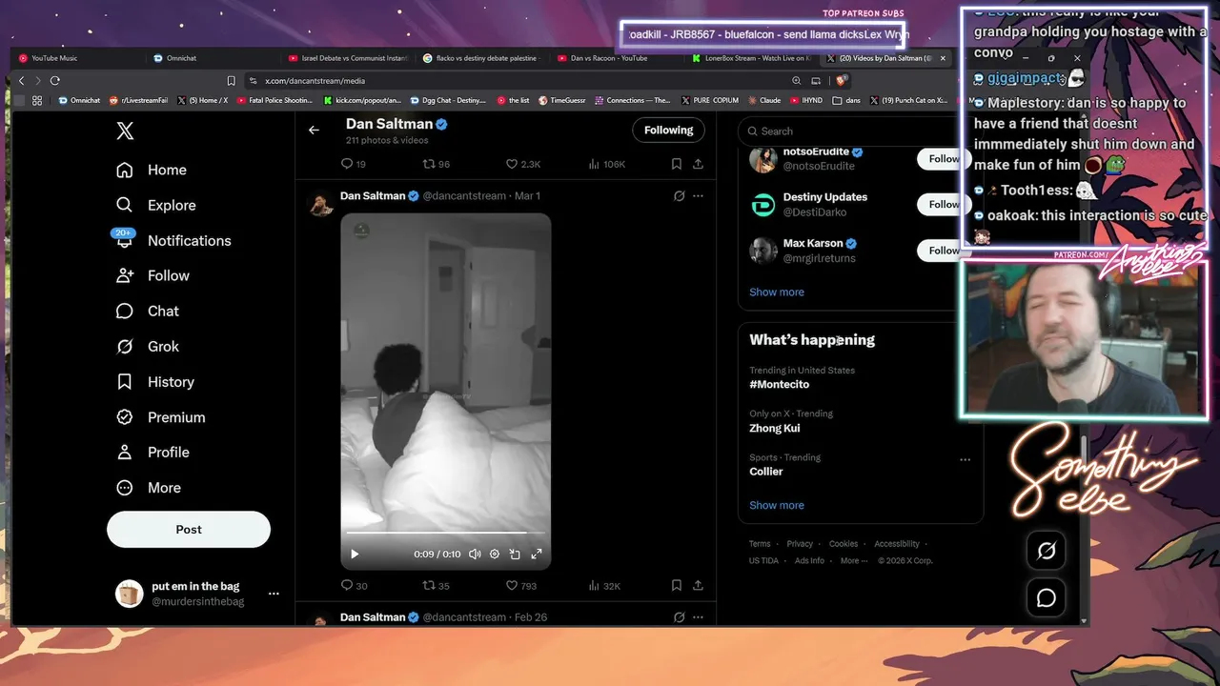1220x686 pixels.
Task: Open Notifications in the X sidebar
Action: point(173,240)
